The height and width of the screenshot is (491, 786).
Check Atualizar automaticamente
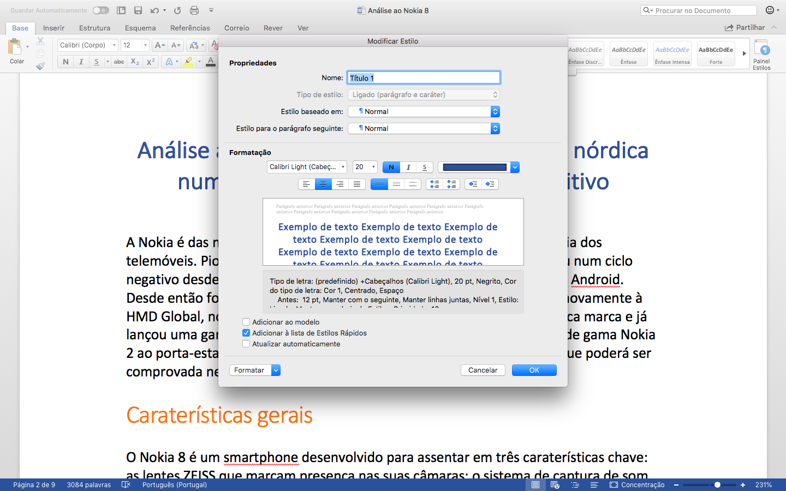click(246, 344)
